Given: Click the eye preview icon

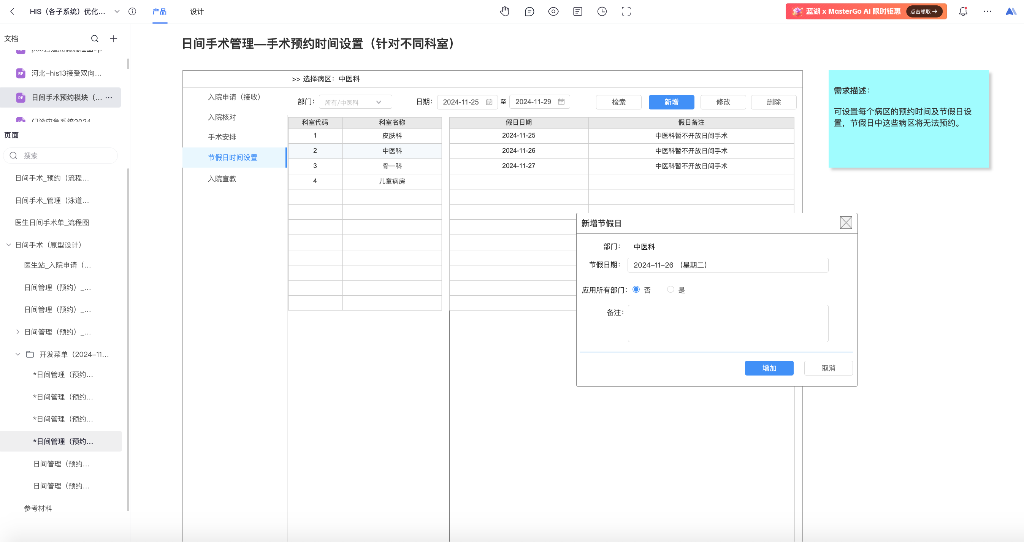Looking at the screenshot, I should [553, 11].
